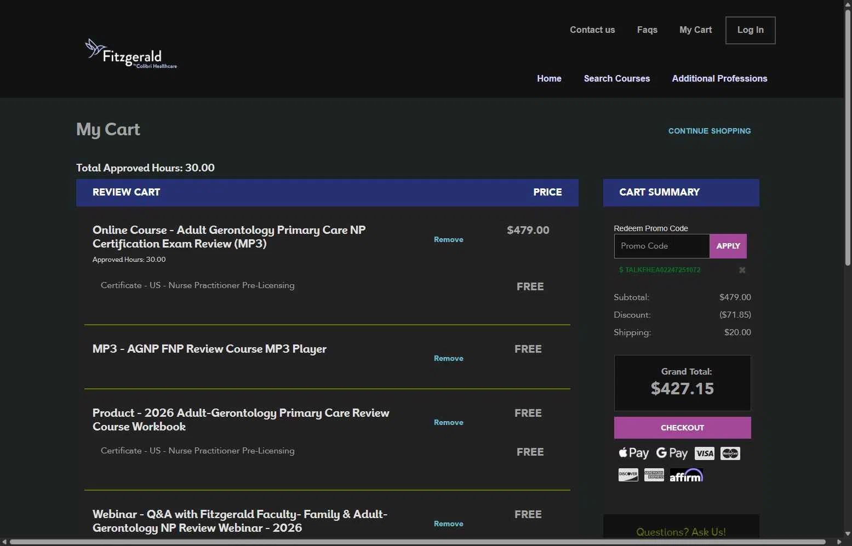Click the CART SUMMARY header
The width and height of the screenshot is (852, 546).
click(660, 192)
